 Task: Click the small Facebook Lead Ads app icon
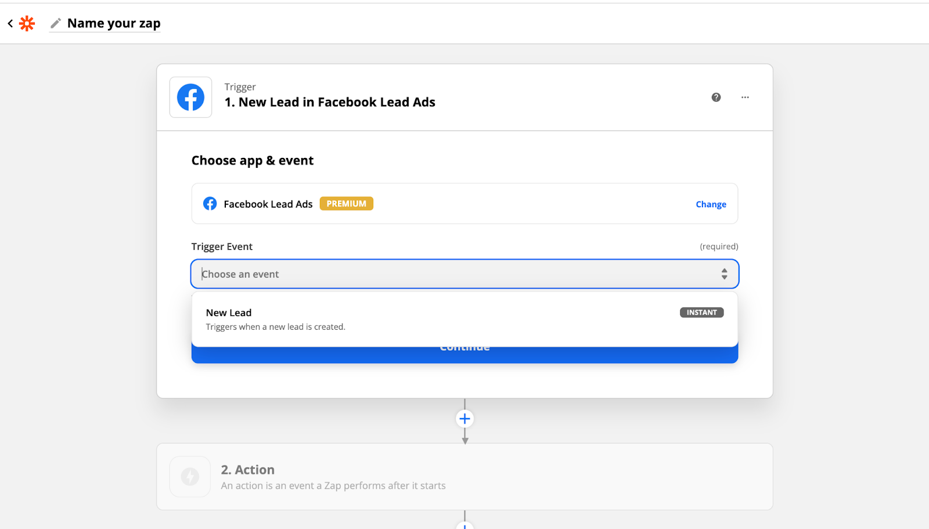[x=210, y=204]
